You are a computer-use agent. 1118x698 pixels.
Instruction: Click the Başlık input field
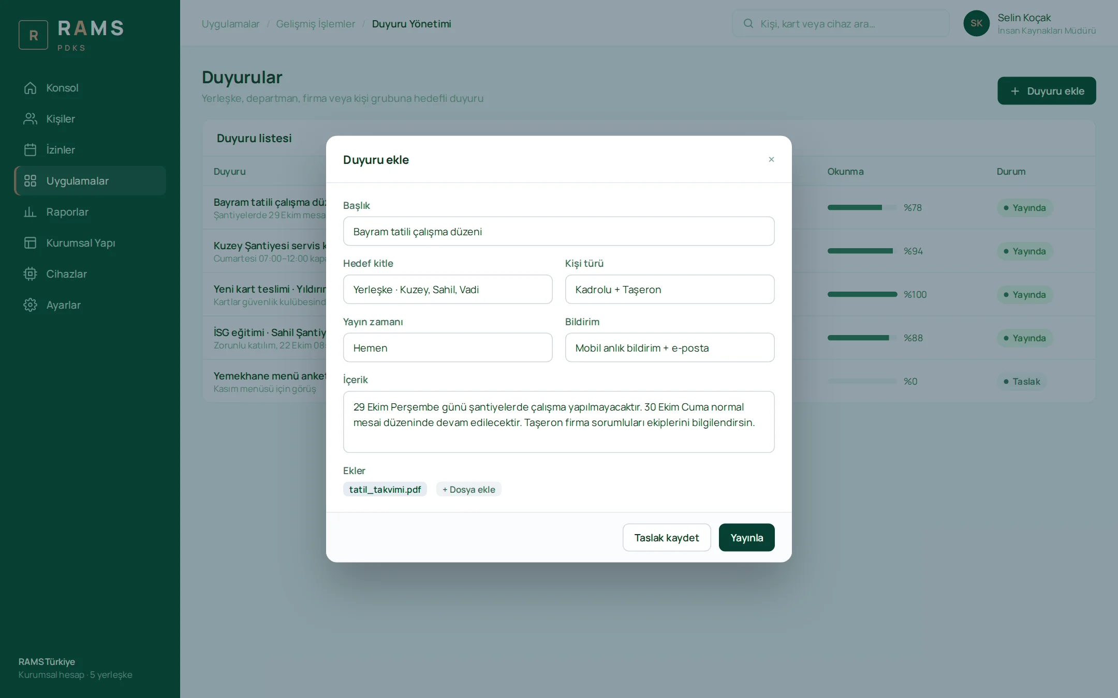(559, 231)
